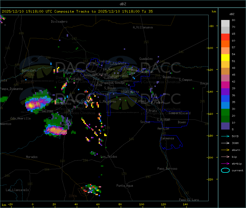The height and width of the screenshot is (208, 246).
Task: Click the Pampa_Diamante map label
Action: click(x=11, y=89)
